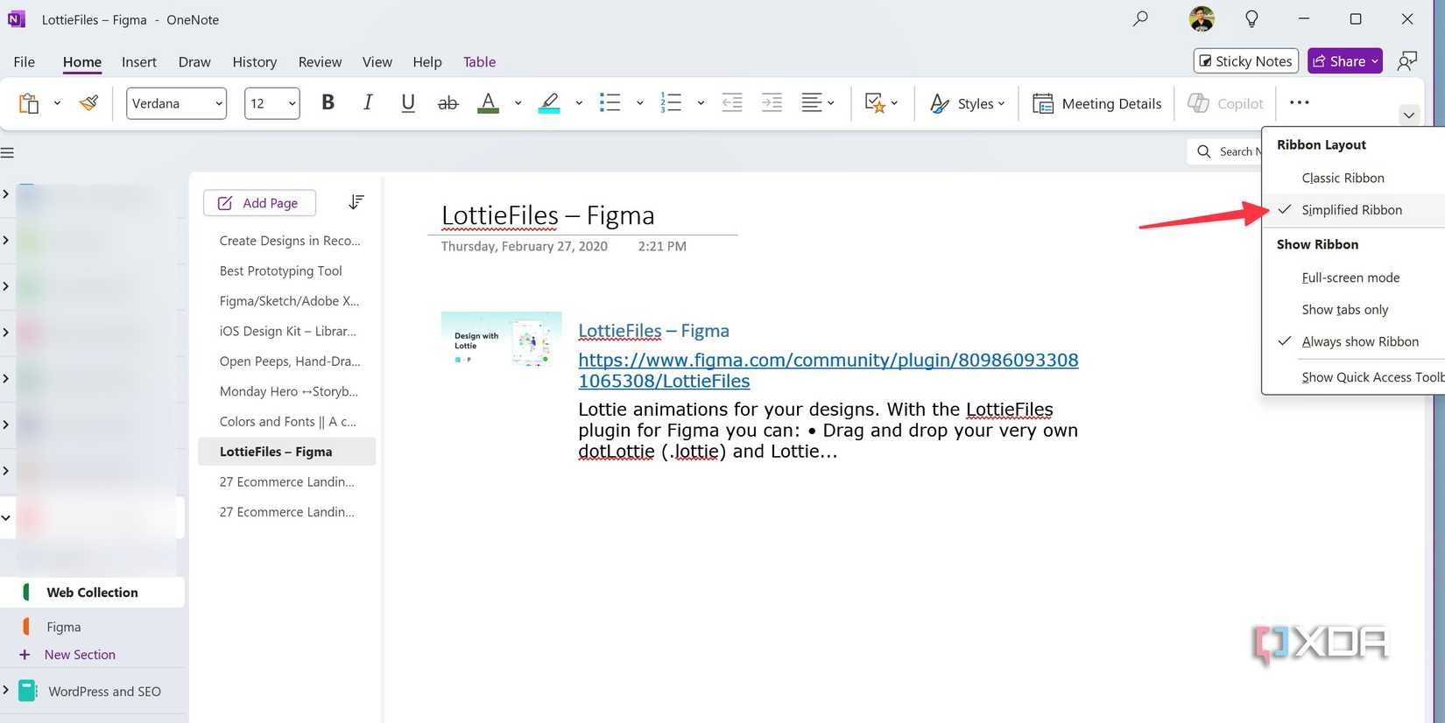
Task: Click the OneNote app icon
Action: click(17, 19)
